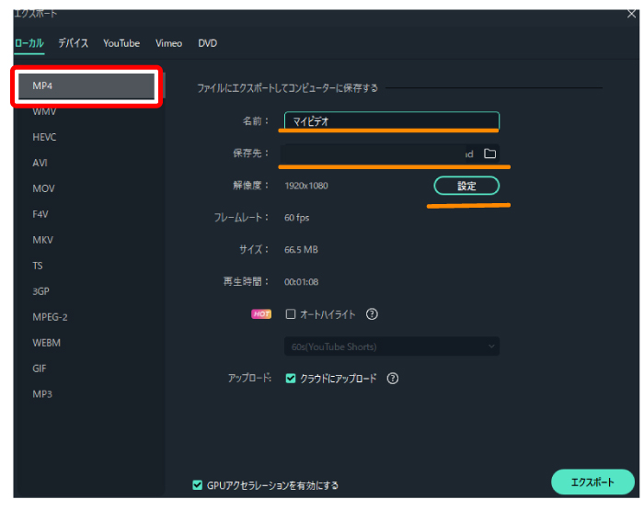Select MP4 format in the list
Image resolution: width=644 pixels, height=522 pixels.
(x=86, y=85)
